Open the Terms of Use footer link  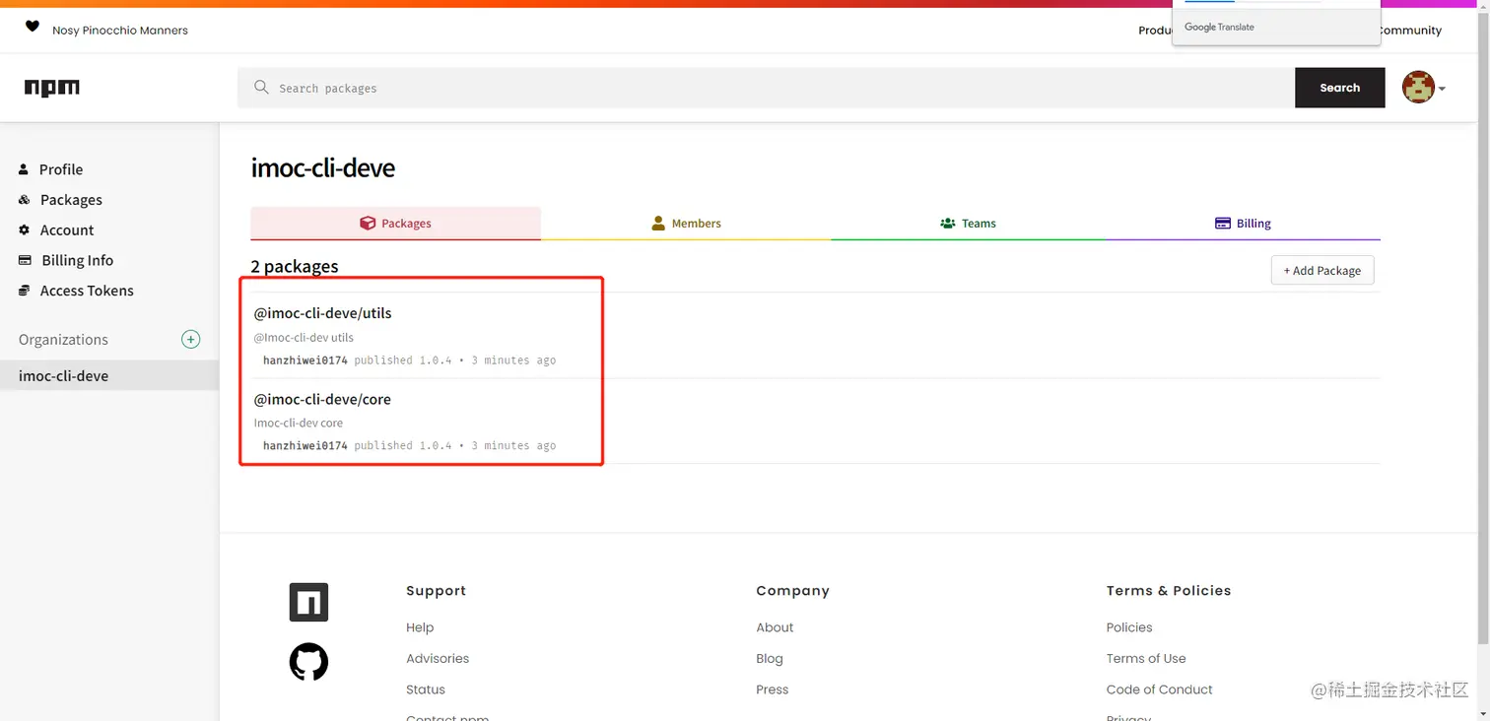(x=1146, y=659)
